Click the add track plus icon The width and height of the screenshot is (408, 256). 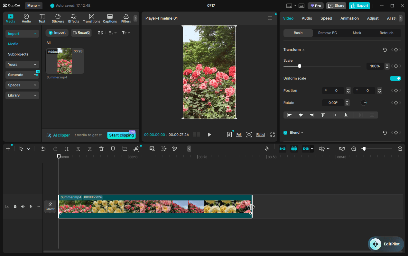point(8,149)
